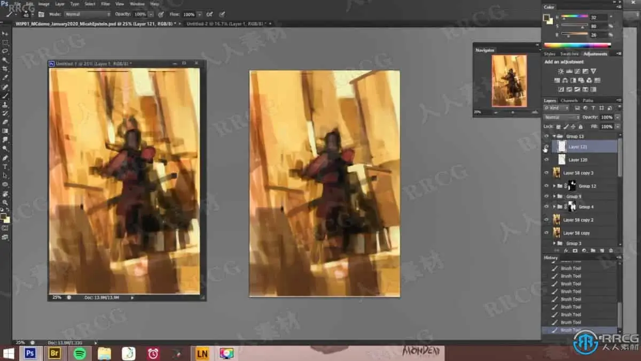This screenshot has width=641, height=361.
Task: Hide Layer 120
Action: [x=546, y=159]
